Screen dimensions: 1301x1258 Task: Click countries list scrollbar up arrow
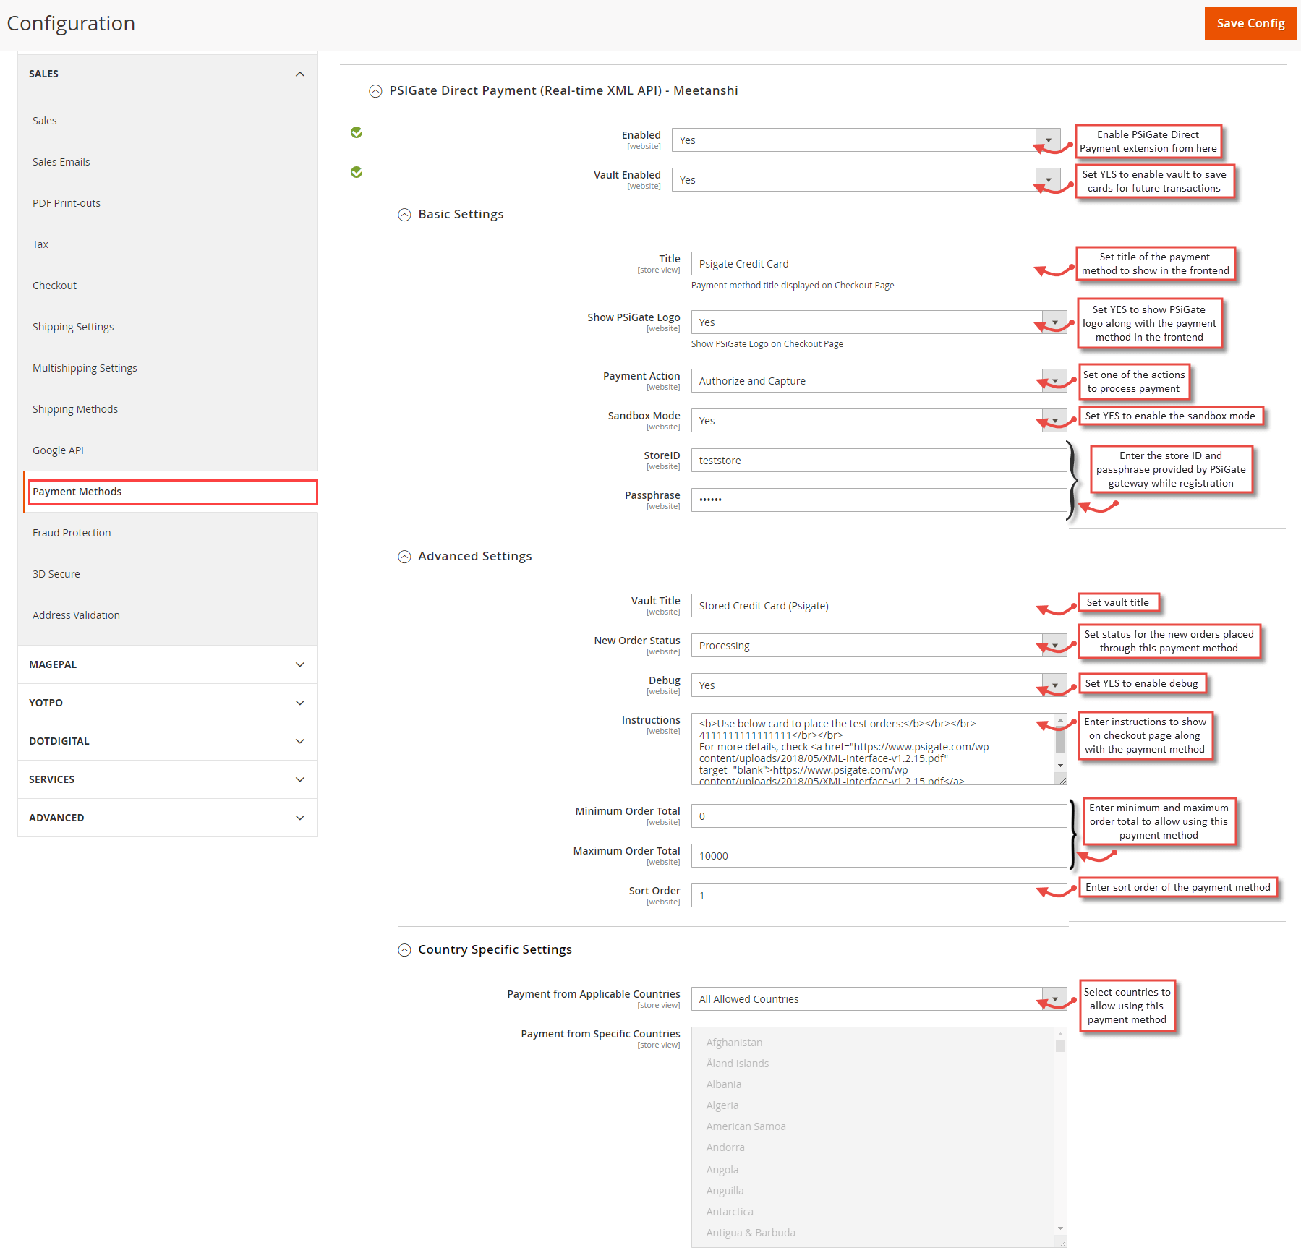[1061, 1034]
